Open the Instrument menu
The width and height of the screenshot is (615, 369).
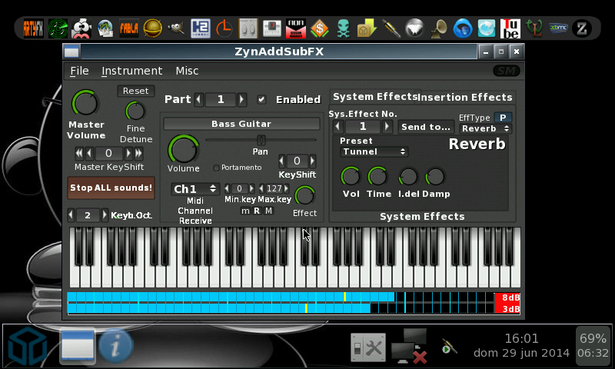coord(131,71)
